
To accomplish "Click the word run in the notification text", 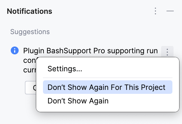I will click(152, 51).
